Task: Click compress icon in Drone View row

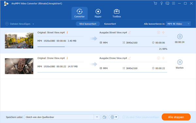Action: (x=163, y=58)
